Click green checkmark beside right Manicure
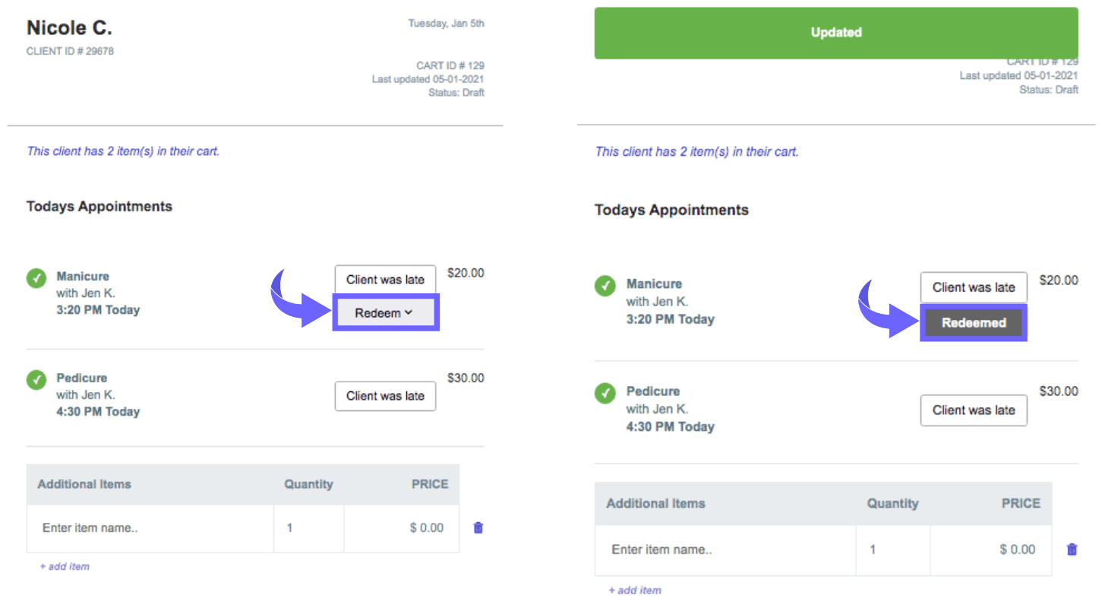The width and height of the screenshot is (1102, 611). tap(605, 287)
